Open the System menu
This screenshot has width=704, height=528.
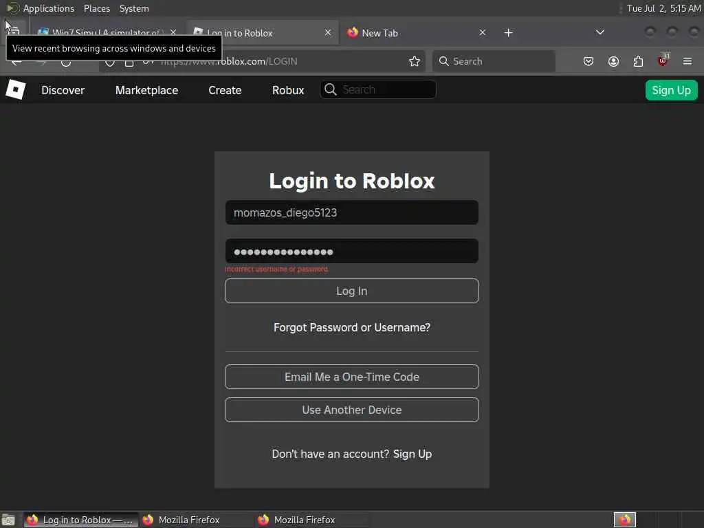(134, 8)
